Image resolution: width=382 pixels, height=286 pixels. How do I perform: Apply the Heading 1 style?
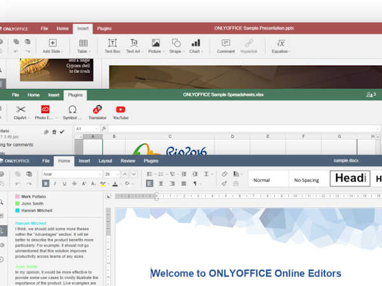pyautogui.click(x=350, y=179)
